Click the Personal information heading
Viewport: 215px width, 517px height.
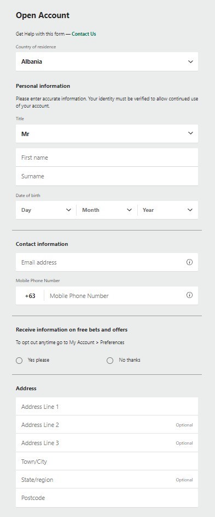click(x=43, y=86)
